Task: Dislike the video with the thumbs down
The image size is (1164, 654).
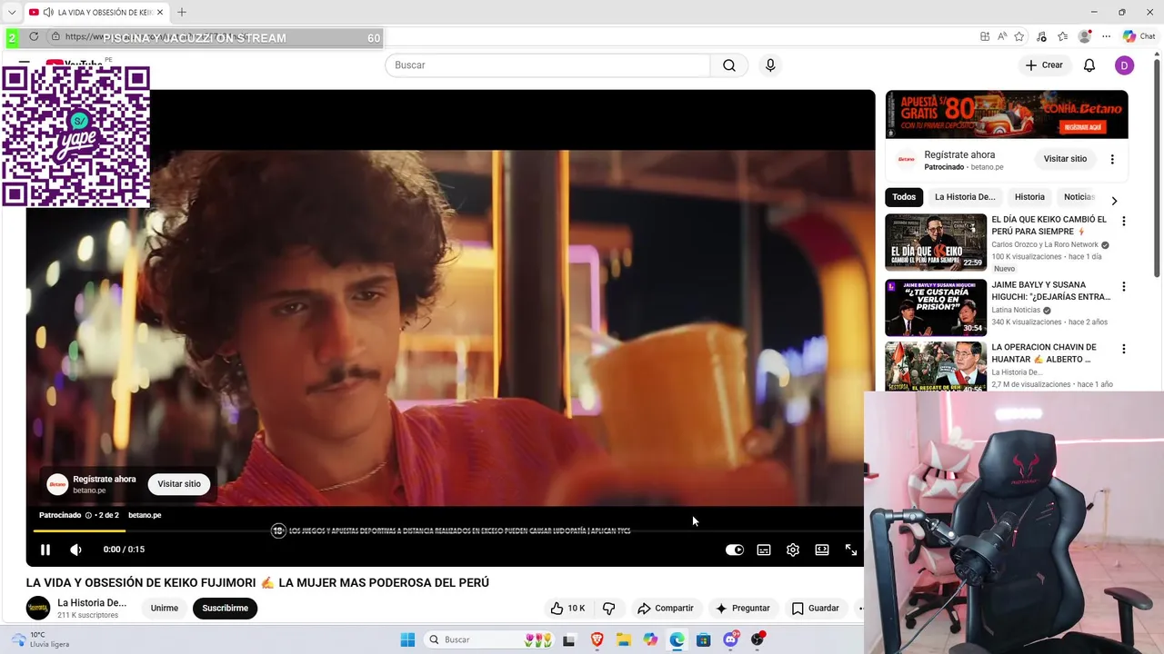Action: click(608, 608)
